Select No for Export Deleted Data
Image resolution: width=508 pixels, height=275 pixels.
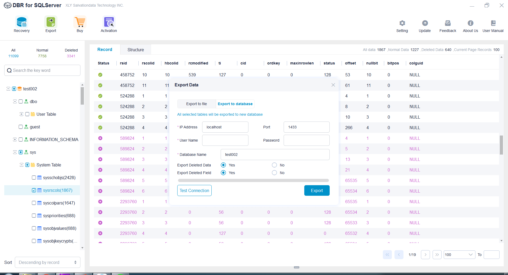[x=274, y=165]
